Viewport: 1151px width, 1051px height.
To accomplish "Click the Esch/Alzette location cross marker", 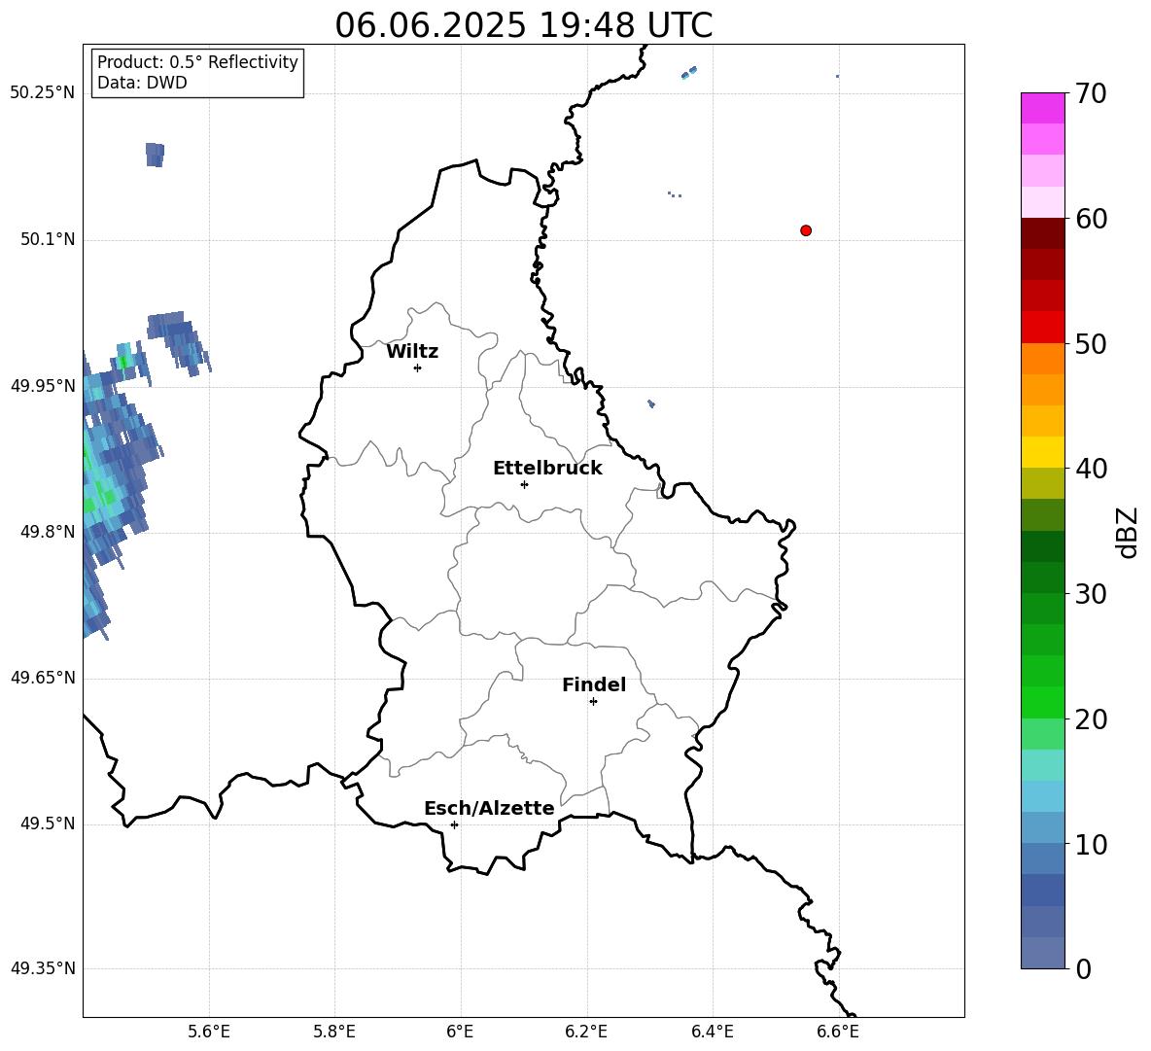I will [x=454, y=824].
